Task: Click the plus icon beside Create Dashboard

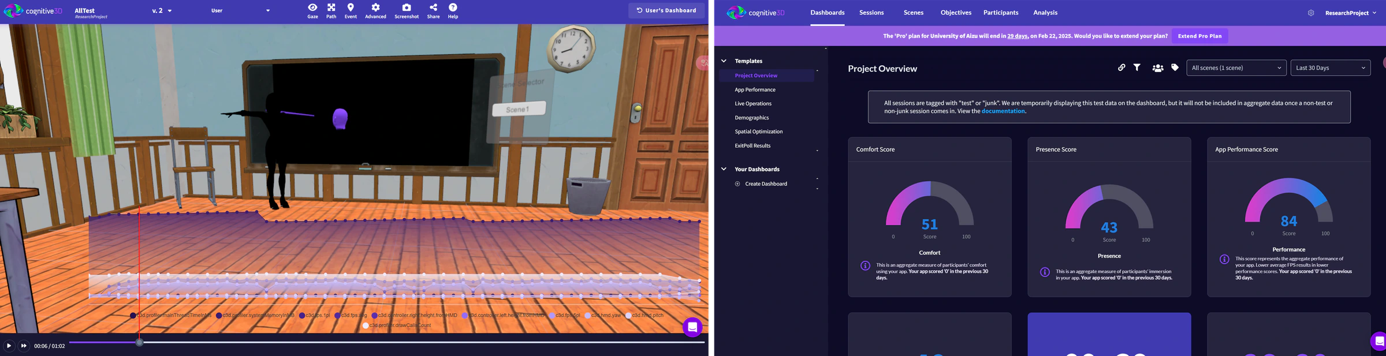Action: 737,183
